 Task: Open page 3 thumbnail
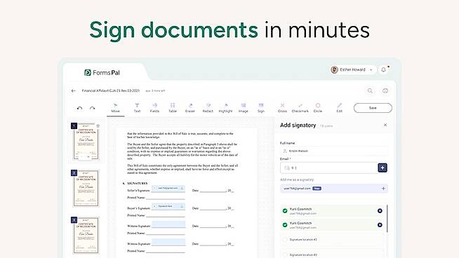(86, 235)
